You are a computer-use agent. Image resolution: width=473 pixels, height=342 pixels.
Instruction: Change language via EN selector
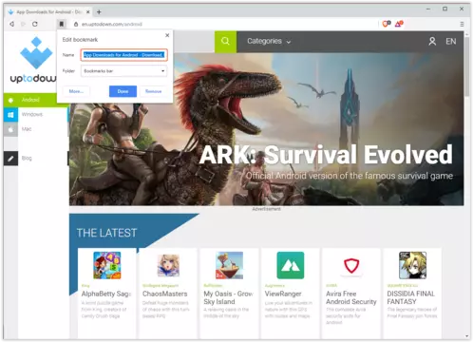pyautogui.click(x=451, y=42)
